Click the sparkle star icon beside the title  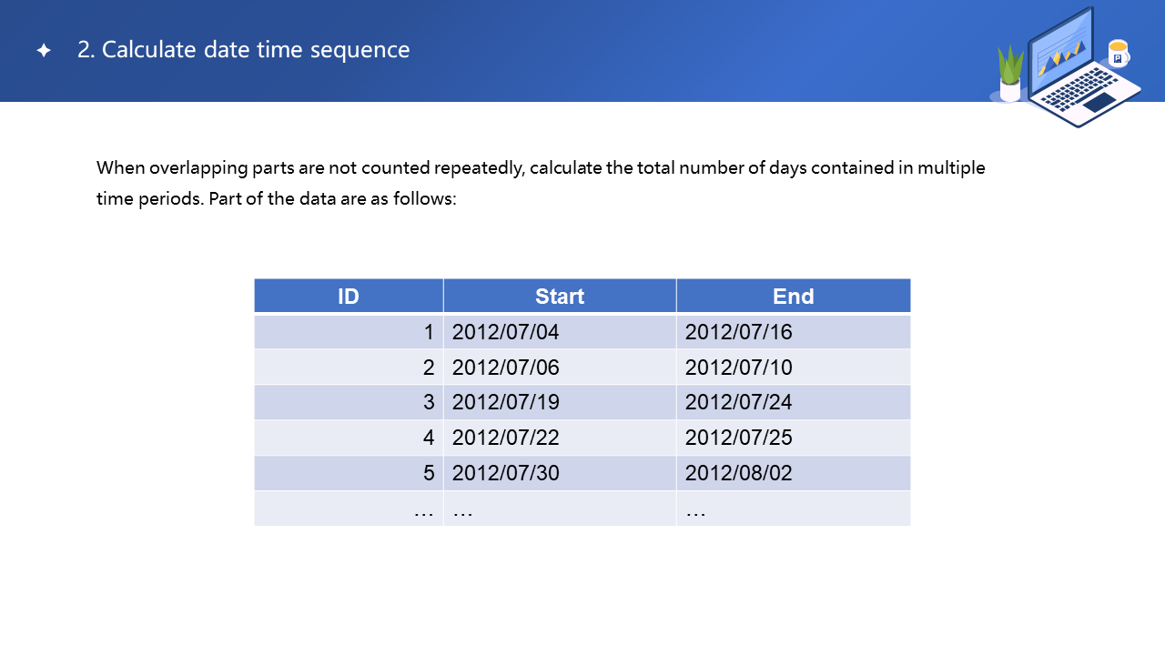click(44, 51)
